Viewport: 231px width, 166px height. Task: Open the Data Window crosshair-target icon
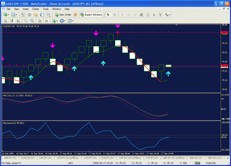[29, 15]
